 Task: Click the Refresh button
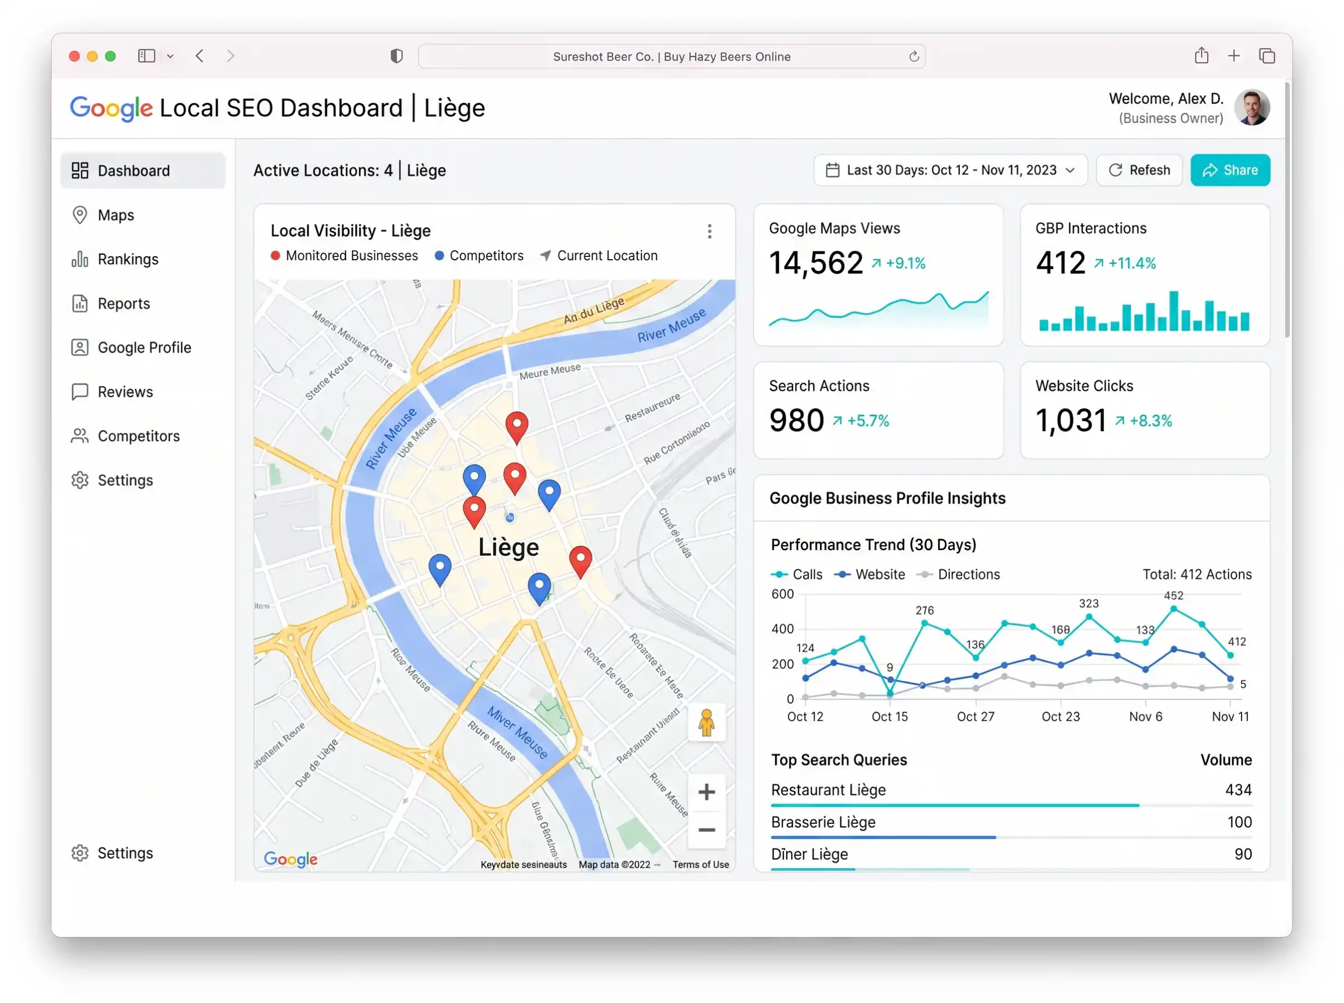[1138, 170]
